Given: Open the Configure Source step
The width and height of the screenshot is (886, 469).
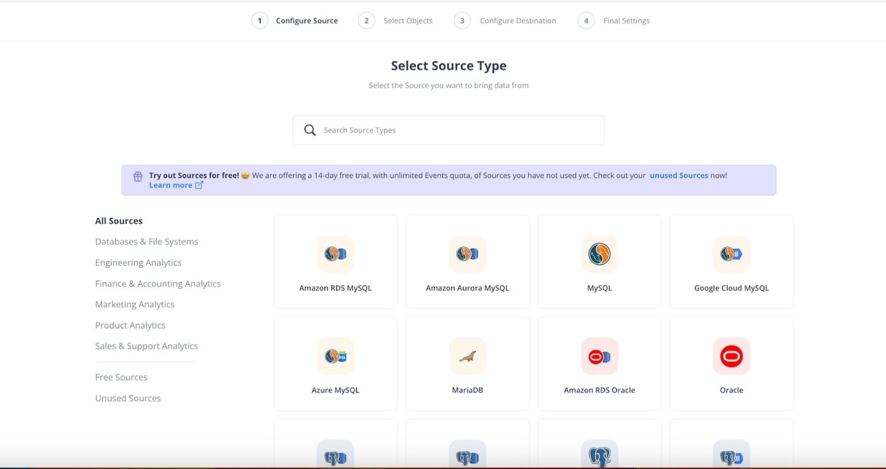Looking at the screenshot, I should 307,21.
